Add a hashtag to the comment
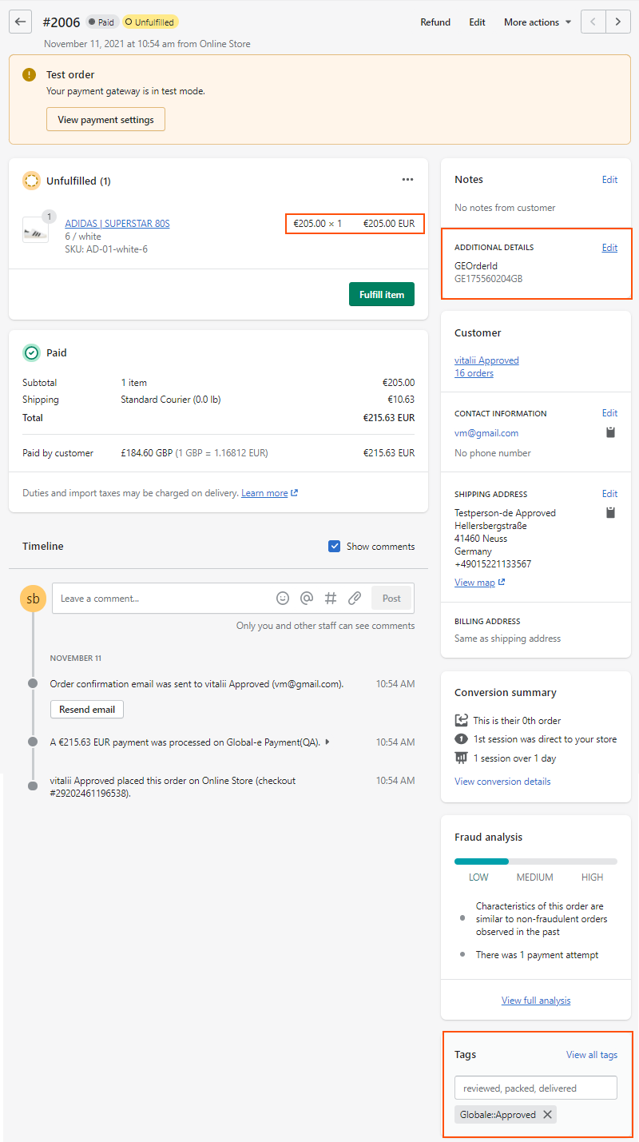The image size is (639, 1142). click(x=331, y=598)
